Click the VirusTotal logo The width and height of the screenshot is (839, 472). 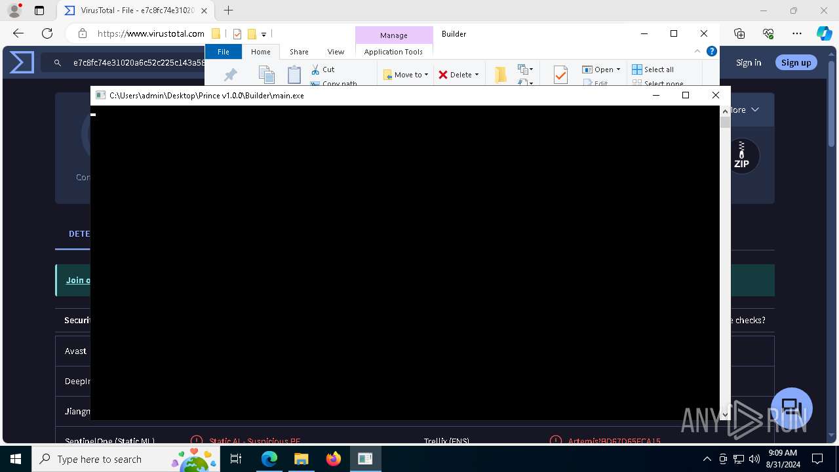[22, 62]
